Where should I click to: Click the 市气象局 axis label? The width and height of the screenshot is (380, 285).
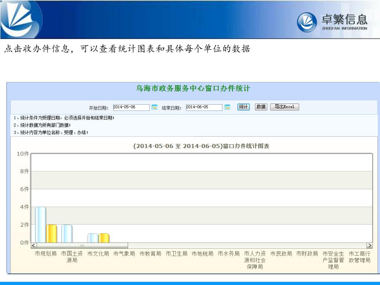[x=124, y=254]
